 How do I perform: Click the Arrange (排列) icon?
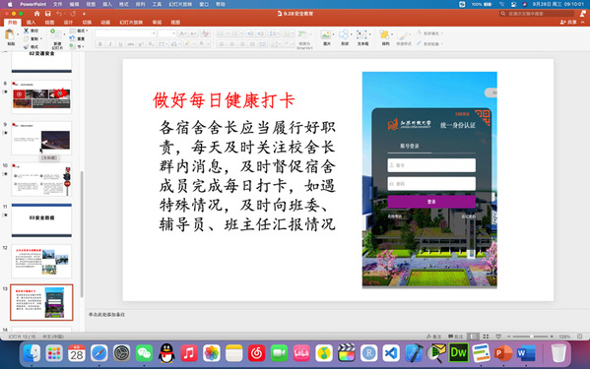pos(384,35)
